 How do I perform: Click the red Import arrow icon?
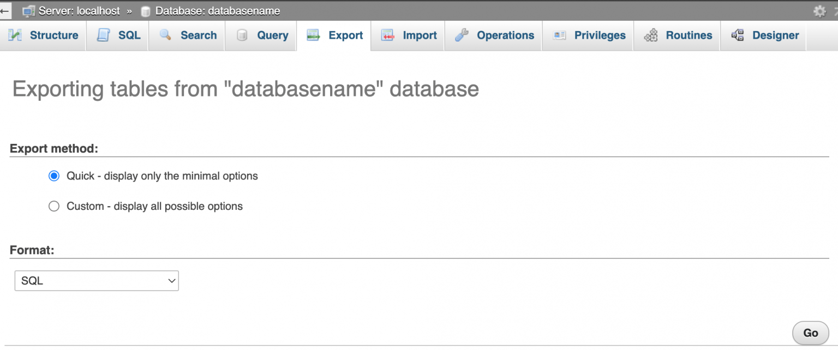tap(388, 35)
